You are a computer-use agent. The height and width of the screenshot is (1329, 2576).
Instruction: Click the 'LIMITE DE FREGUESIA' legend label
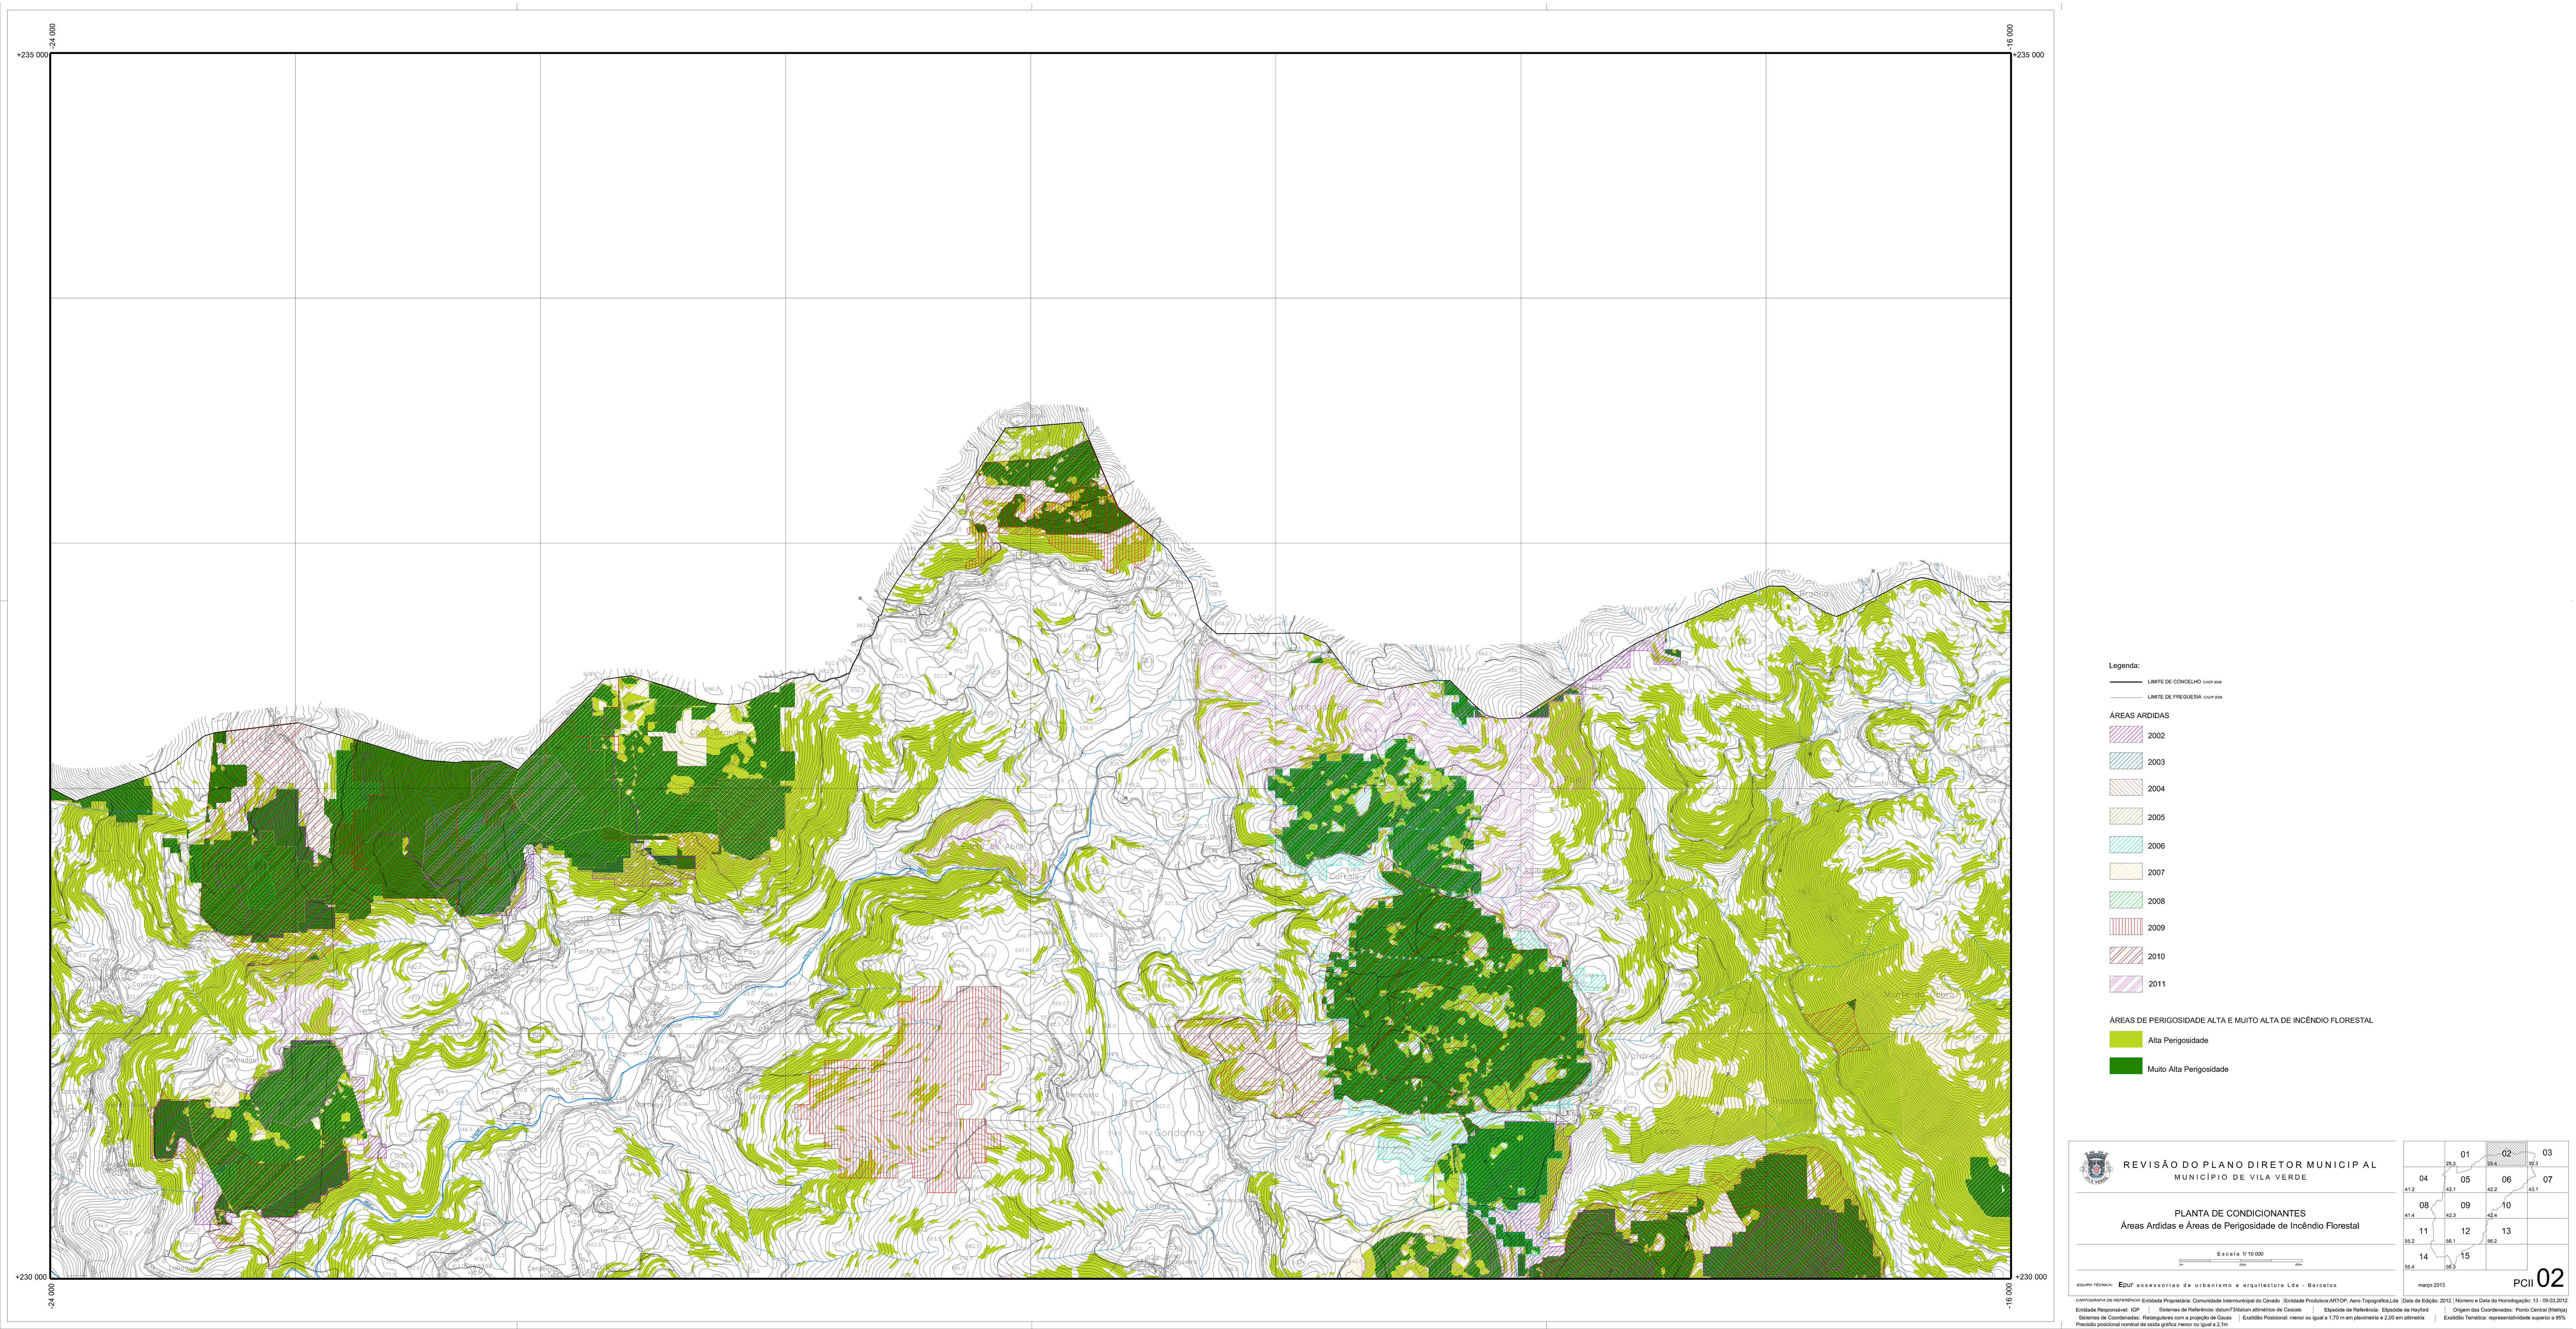[x=2175, y=697]
